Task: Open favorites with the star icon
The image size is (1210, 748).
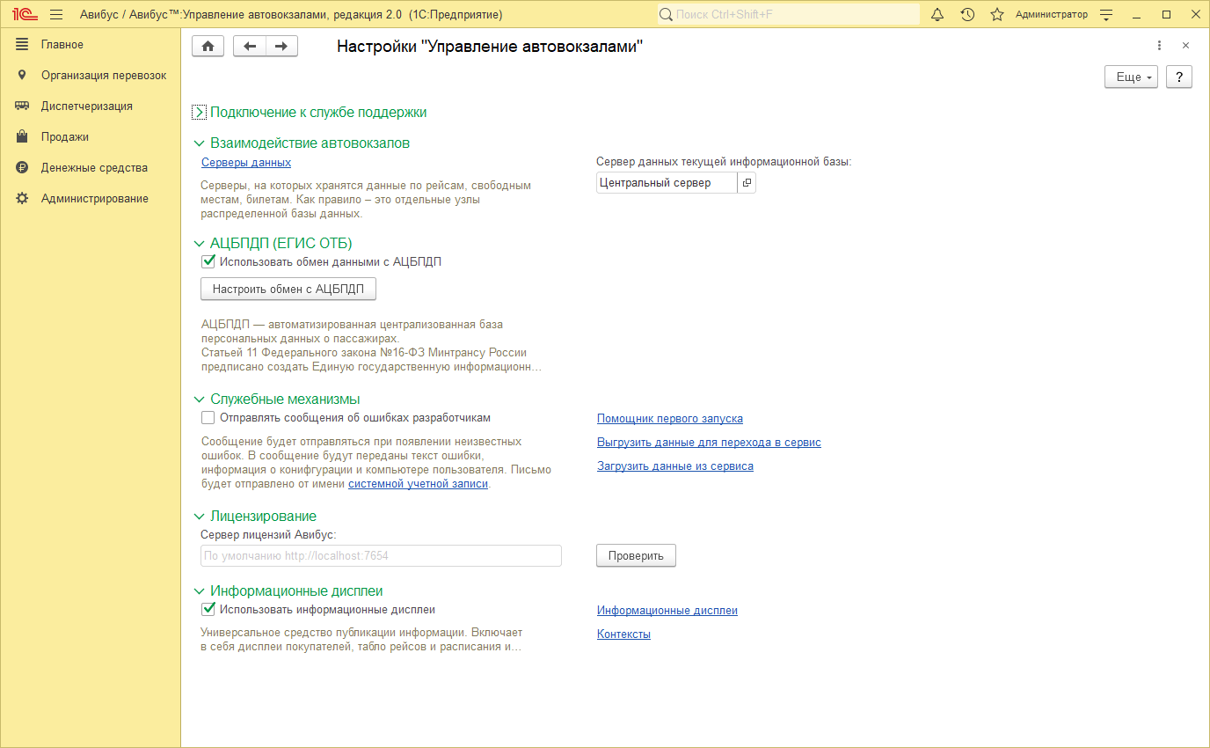Action: click(x=996, y=15)
